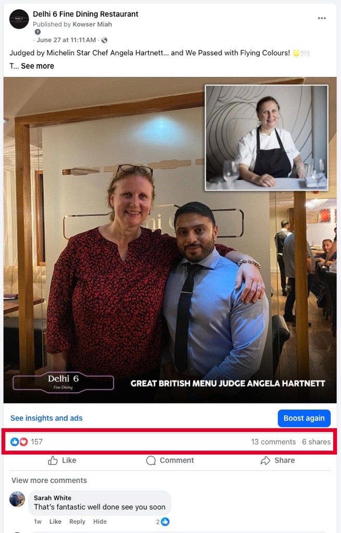View the 6 shares list
Image resolution: width=341 pixels, height=533 pixels.
click(316, 441)
